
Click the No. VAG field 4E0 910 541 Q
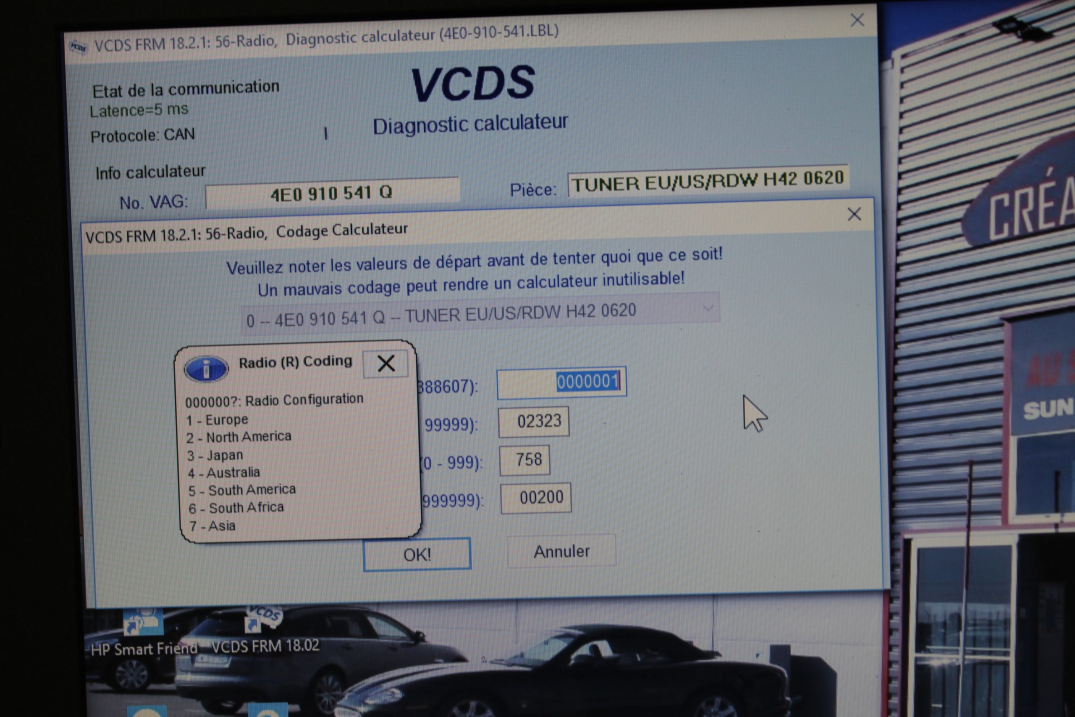tap(332, 193)
